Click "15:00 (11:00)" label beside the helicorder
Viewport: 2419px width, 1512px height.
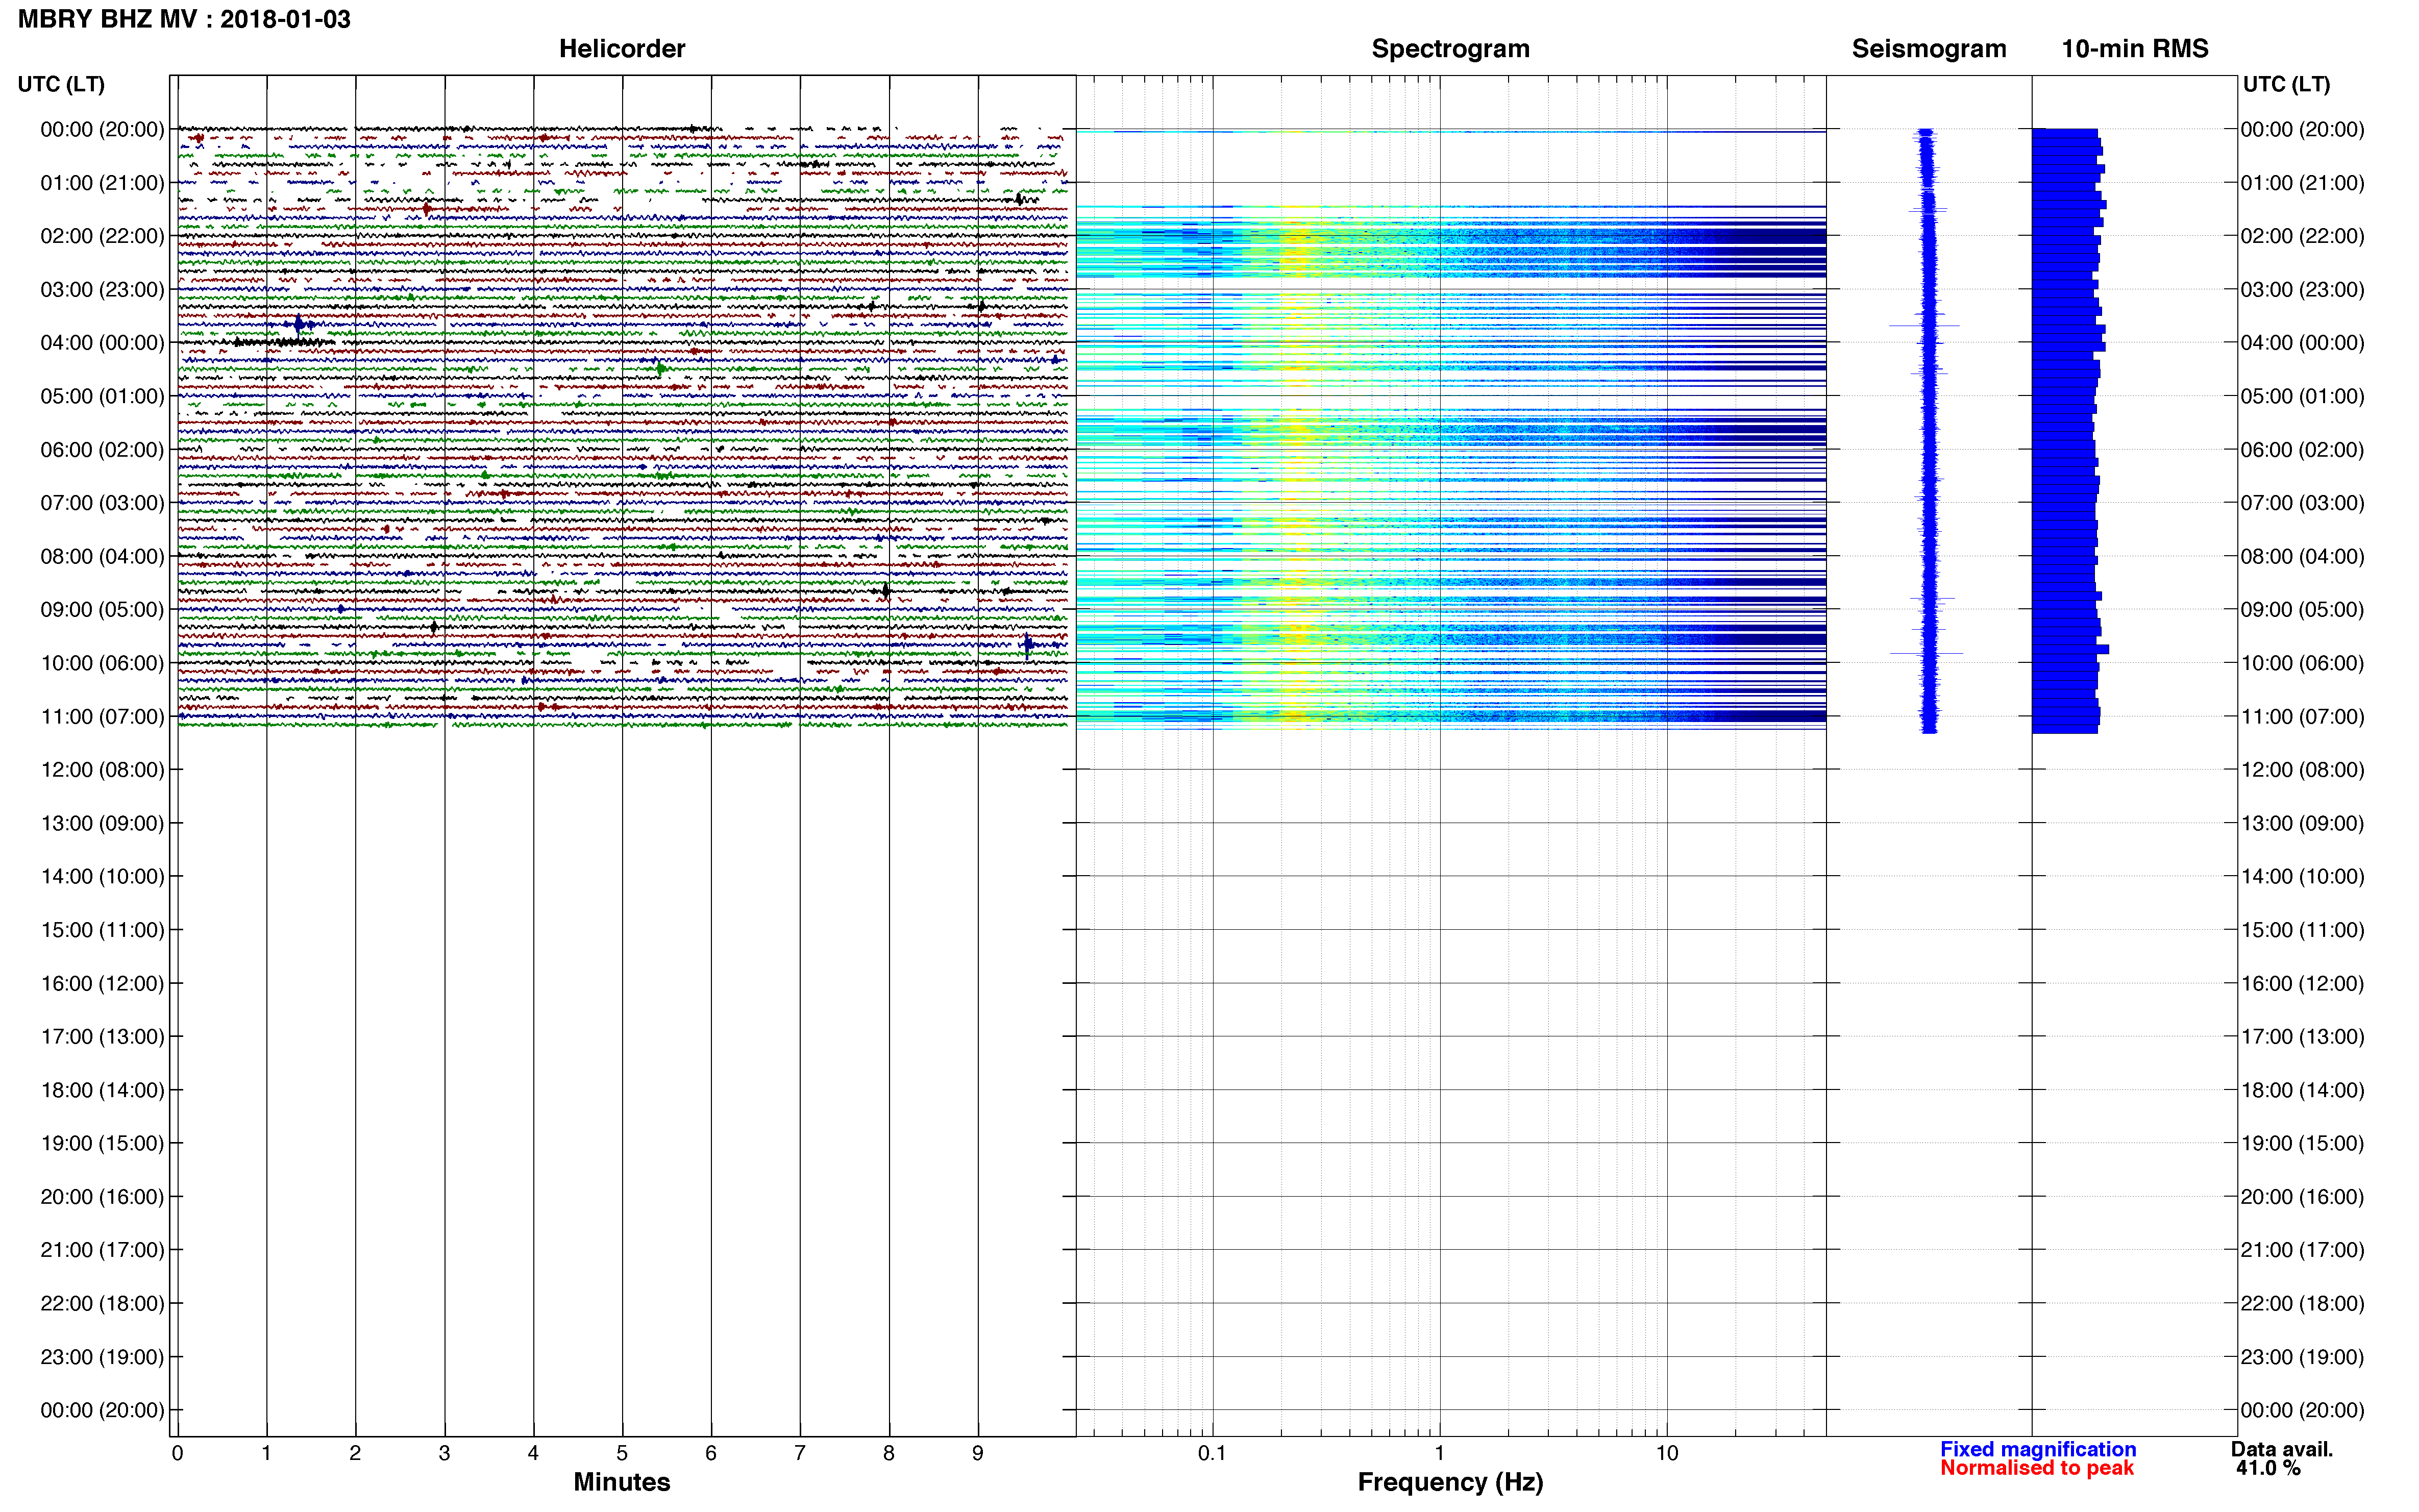[x=102, y=930]
